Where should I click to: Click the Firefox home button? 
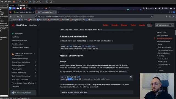[x=21, y=16]
